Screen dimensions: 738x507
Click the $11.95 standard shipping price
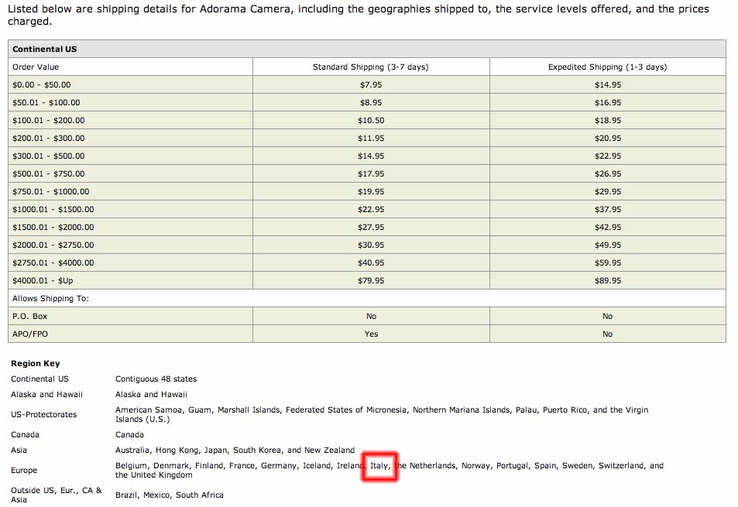[x=371, y=139]
